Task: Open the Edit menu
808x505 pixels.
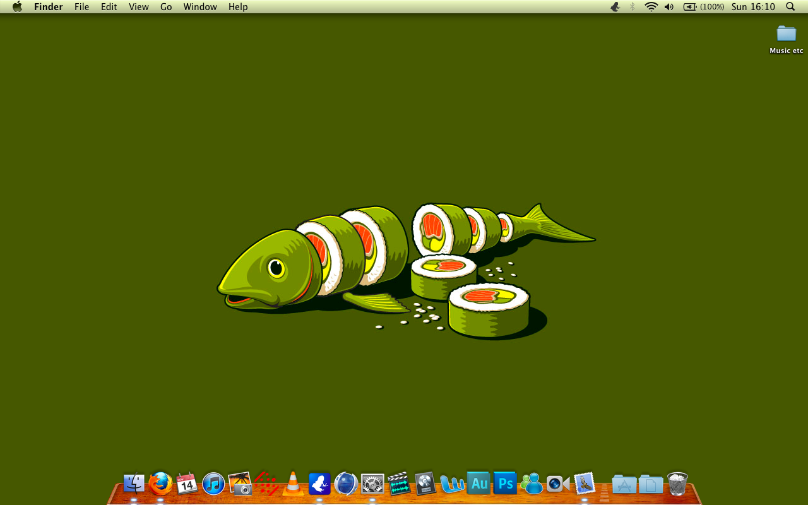Action: 109,7
